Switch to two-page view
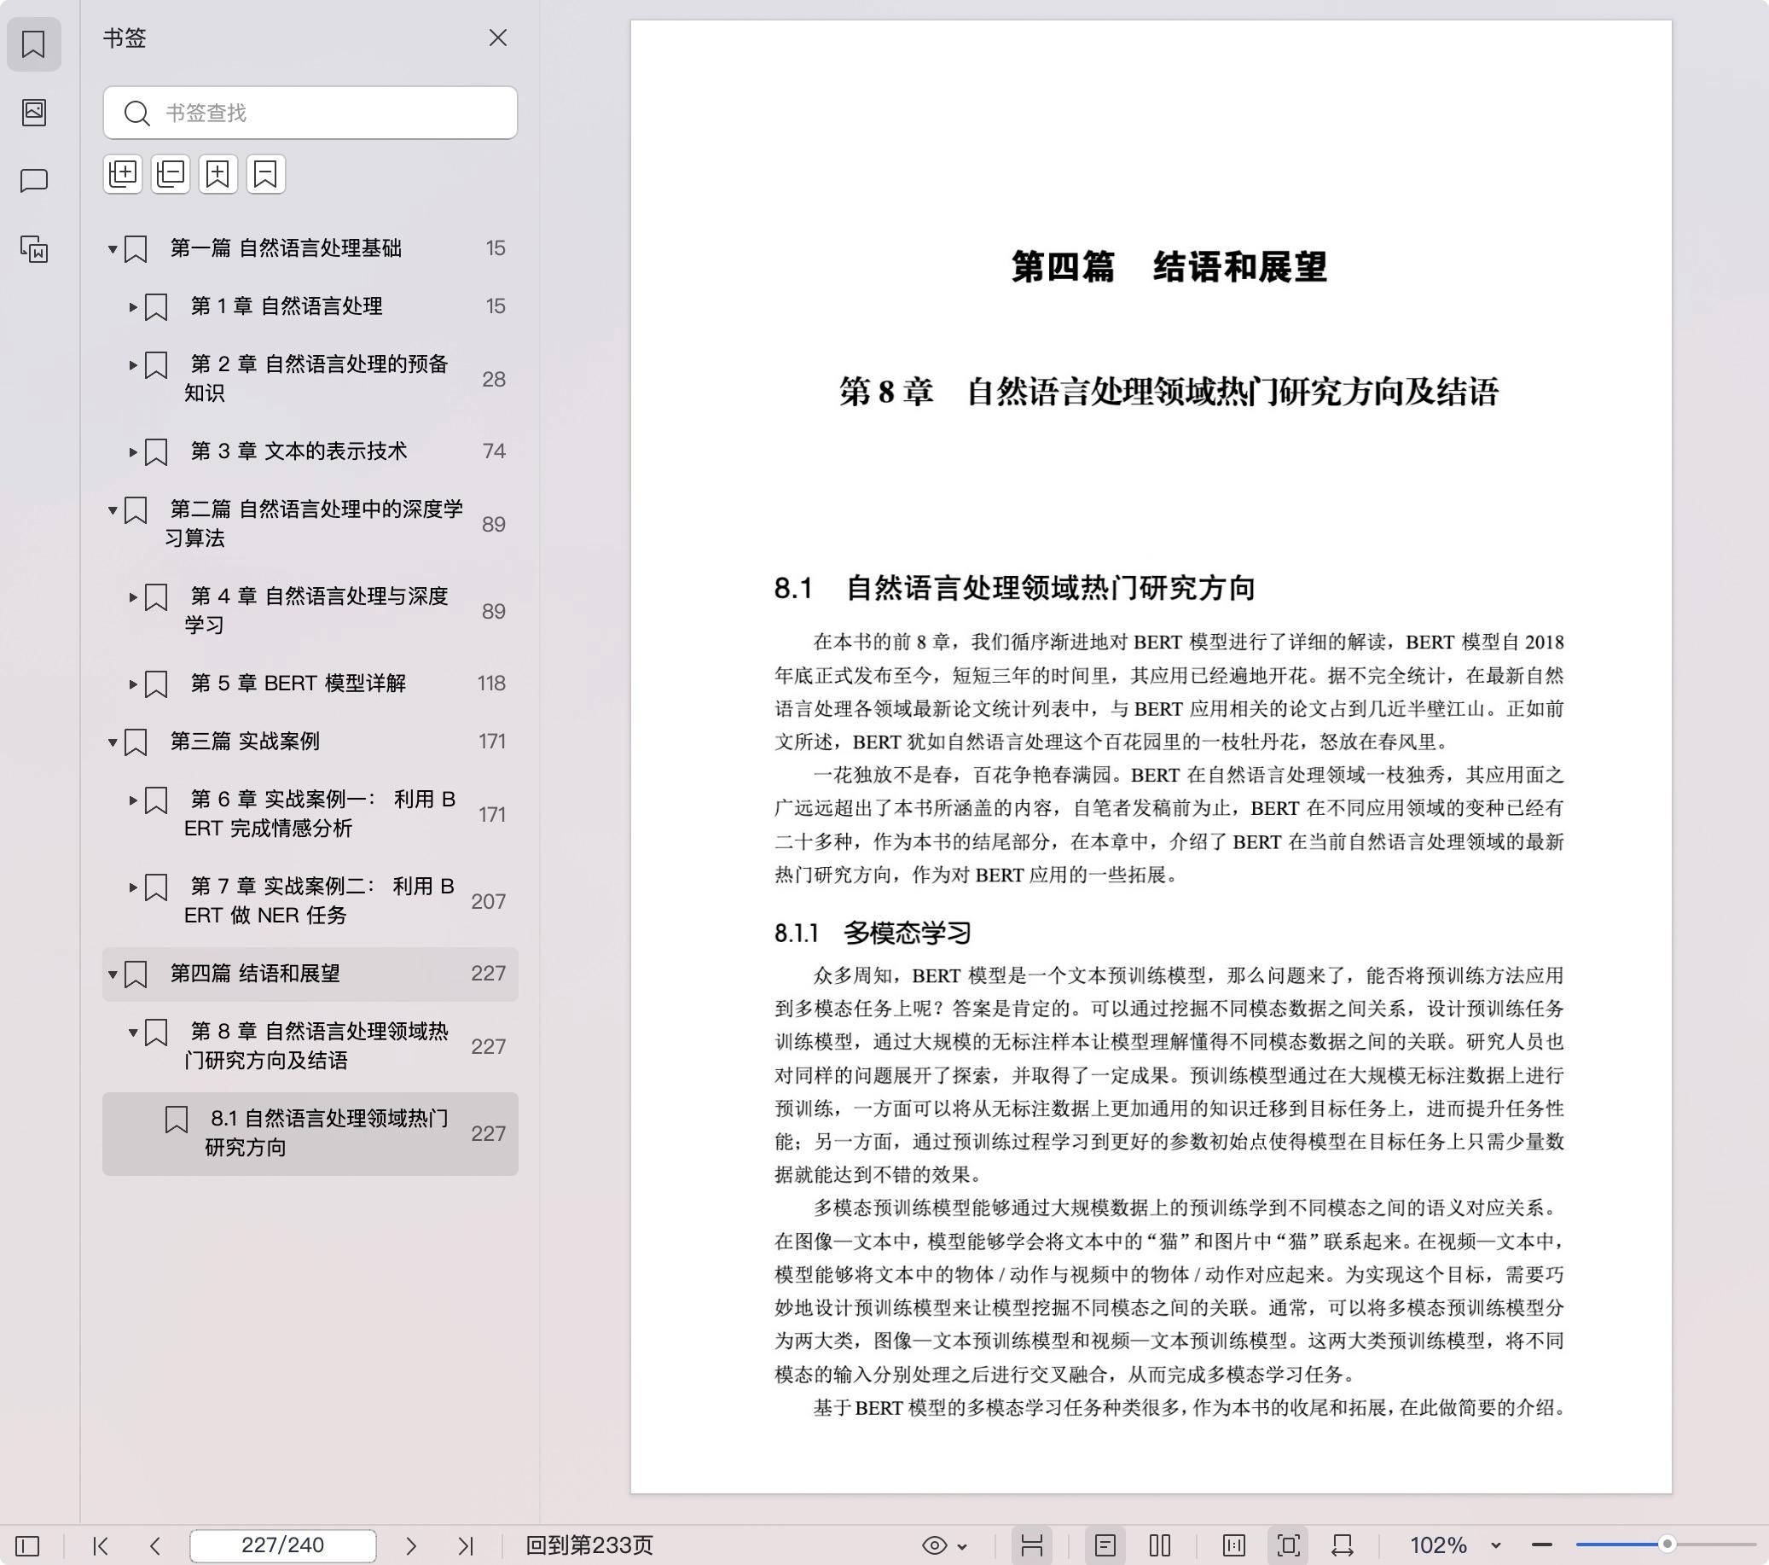Image resolution: width=1769 pixels, height=1565 pixels. [x=1161, y=1545]
